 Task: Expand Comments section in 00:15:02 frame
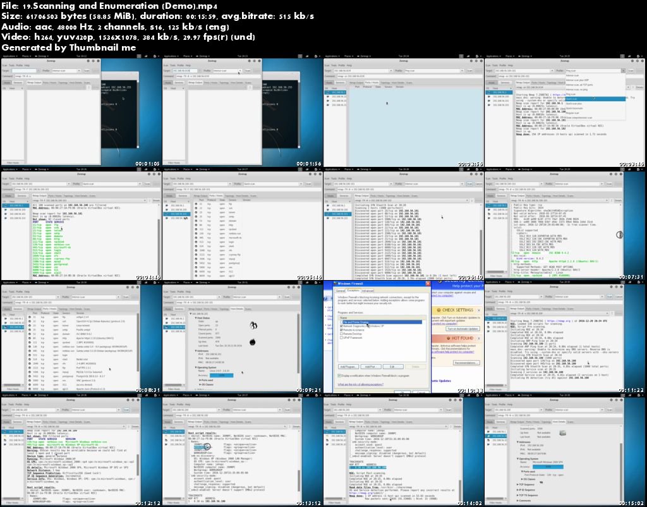pyautogui.click(x=517, y=501)
